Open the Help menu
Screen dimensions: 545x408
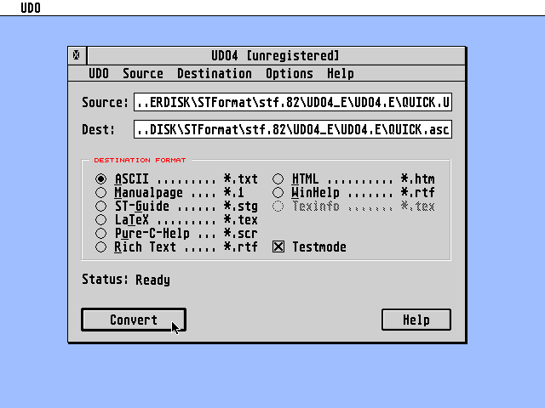pyautogui.click(x=341, y=74)
